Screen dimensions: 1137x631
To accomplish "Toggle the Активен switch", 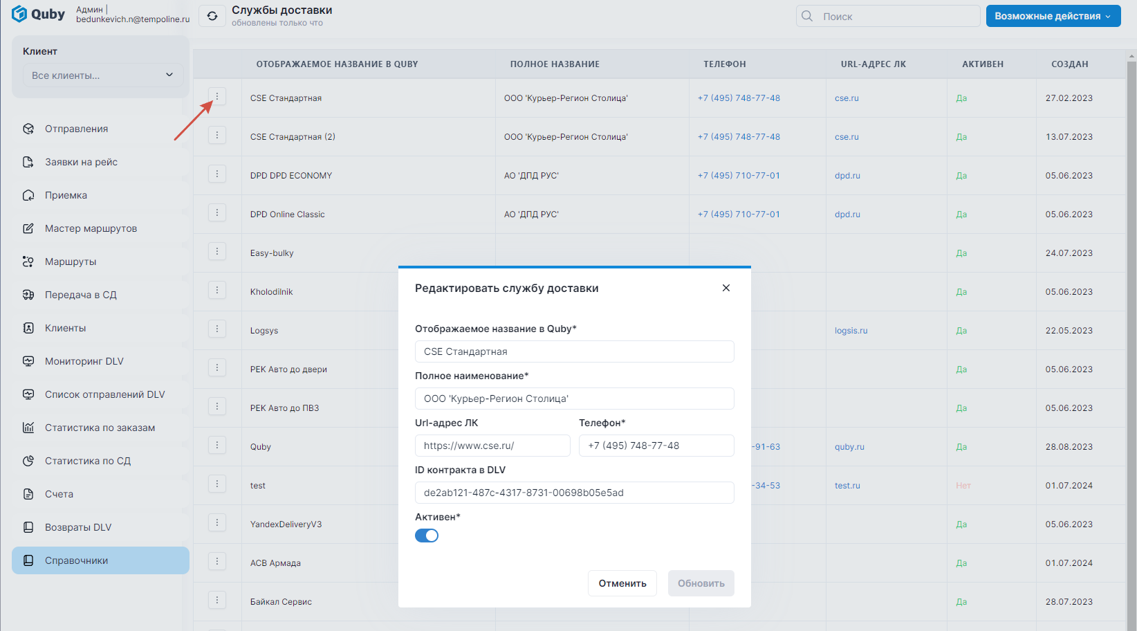I will (427, 536).
